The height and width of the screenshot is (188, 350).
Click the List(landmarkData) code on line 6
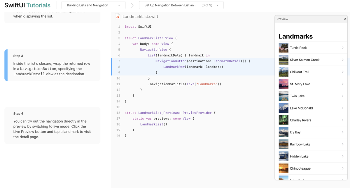(178, 55)
